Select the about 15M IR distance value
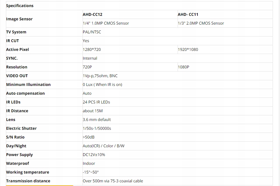This screenshot has width=280, height=186. click(93, 111)
